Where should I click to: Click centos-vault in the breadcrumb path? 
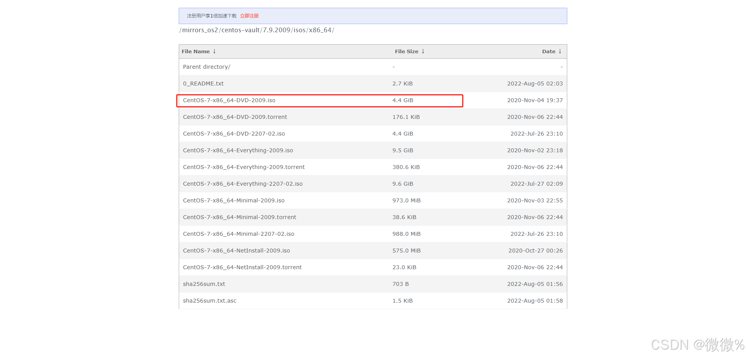point(241,30)
